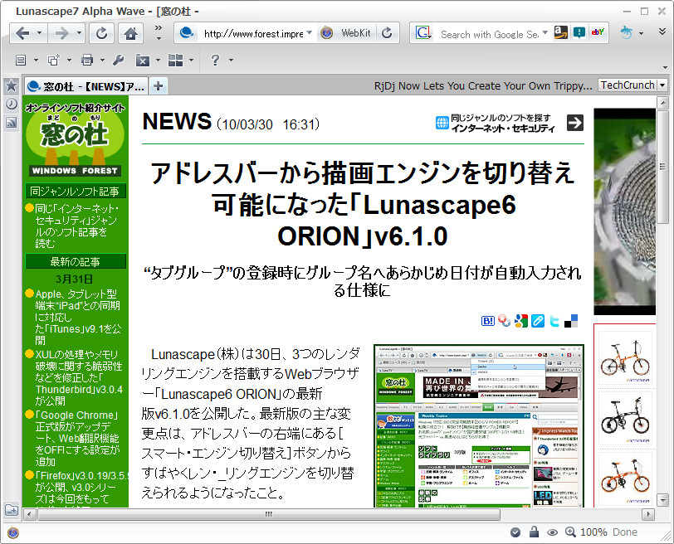Expand the tile layout dropdown arrow
This screenshot has width=674, height=544.
point(191,60)
